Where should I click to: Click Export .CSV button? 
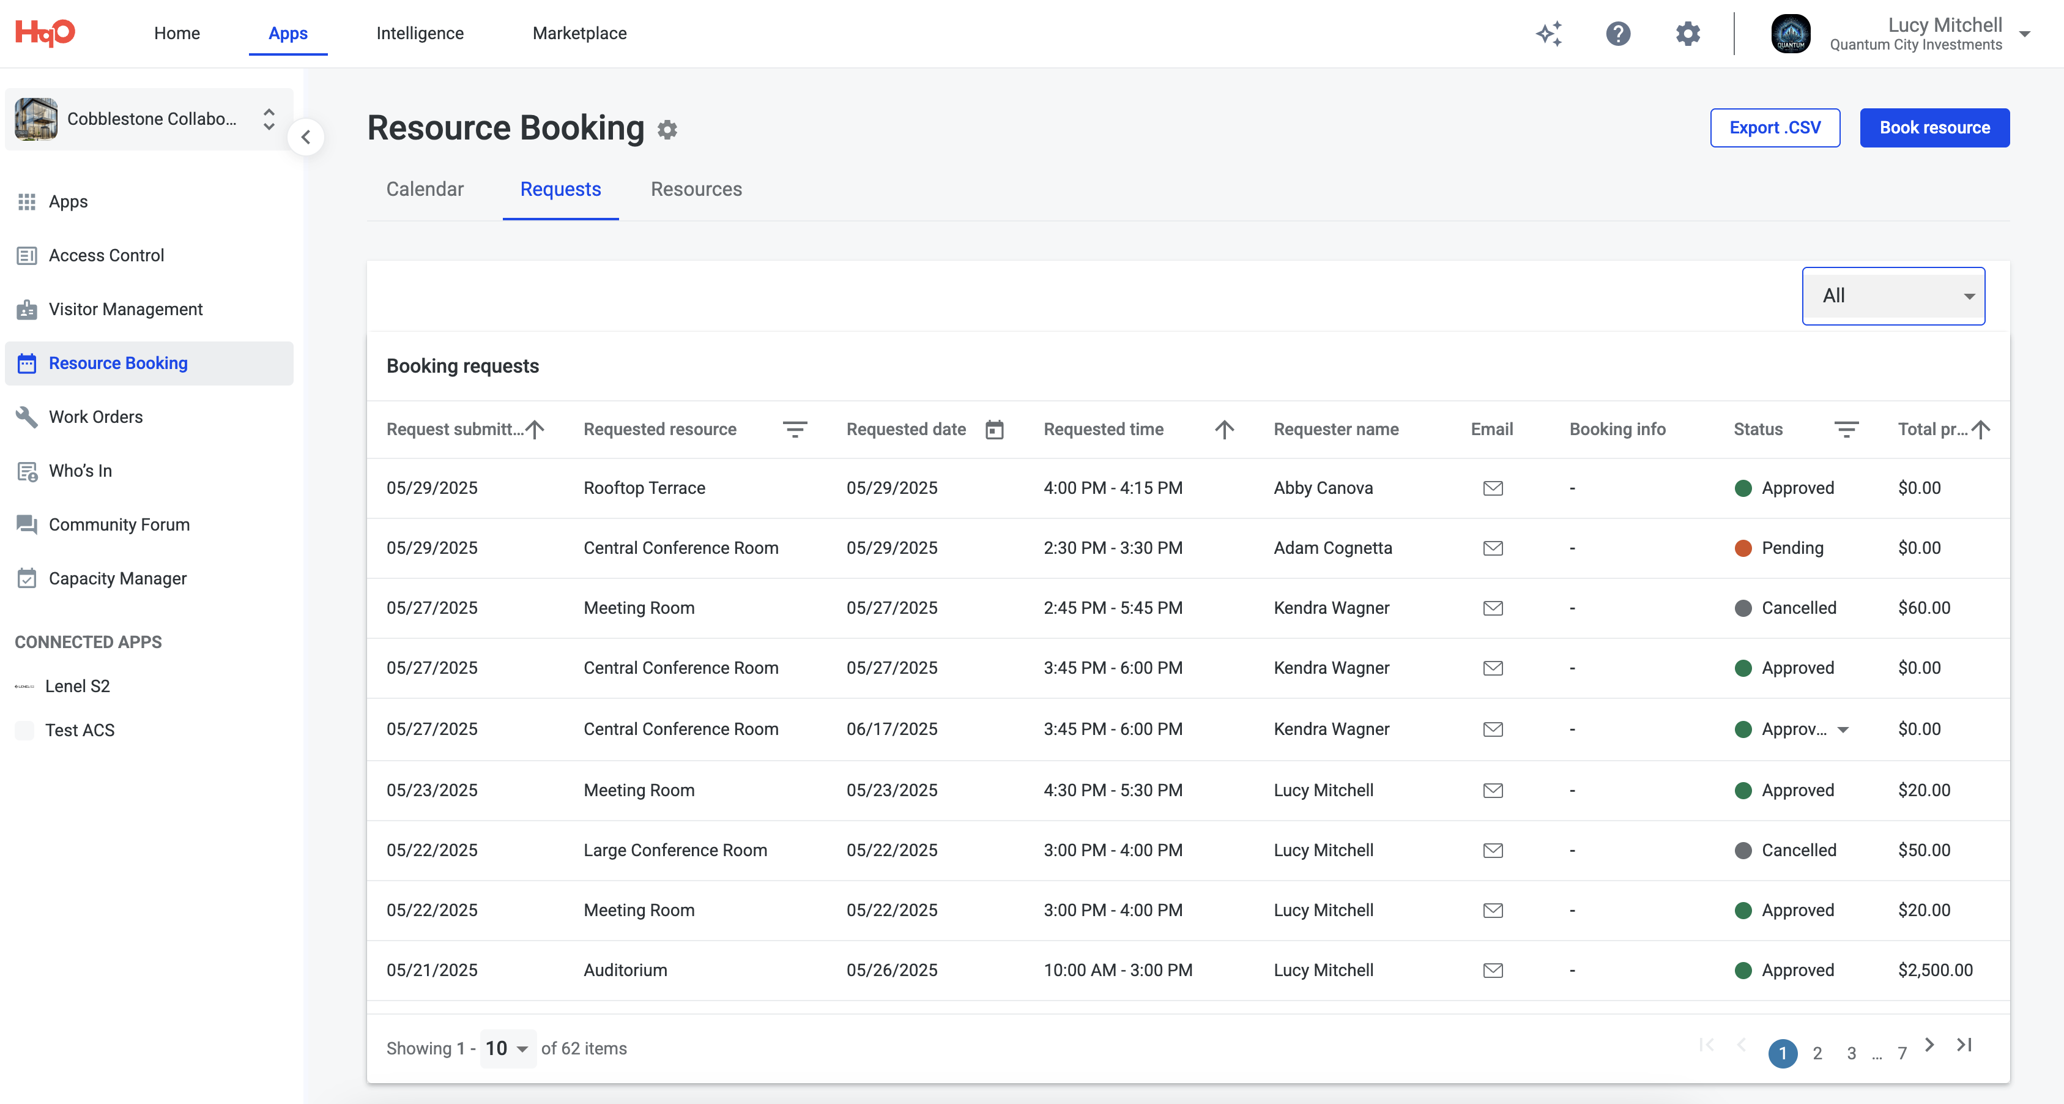tap(1775, 127)
